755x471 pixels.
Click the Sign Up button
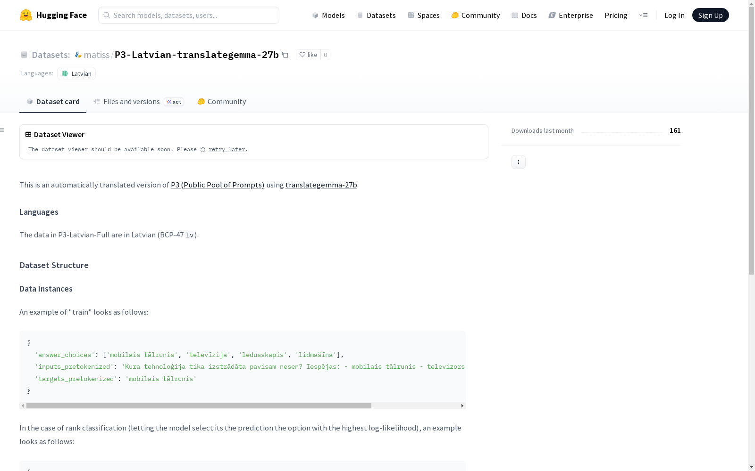click(710, 15)
